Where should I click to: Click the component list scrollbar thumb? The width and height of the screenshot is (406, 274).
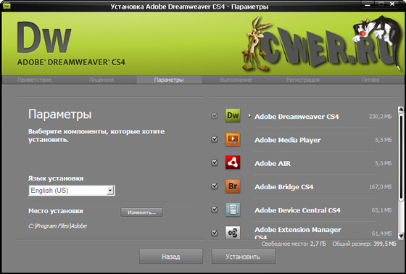pyautogui.click(x=400, y=157)
